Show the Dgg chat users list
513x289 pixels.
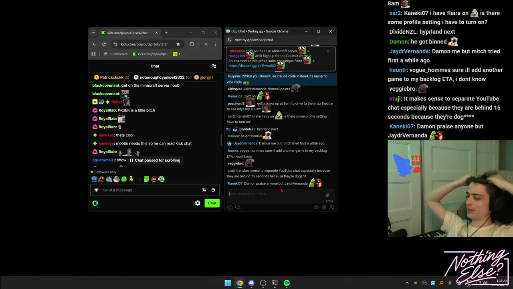[331, 207]
